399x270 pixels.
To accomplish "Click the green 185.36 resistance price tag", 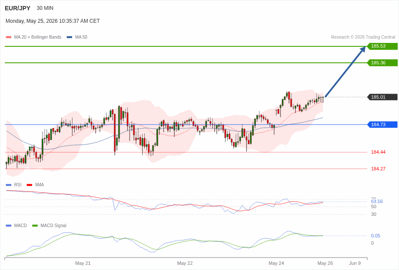I will pyautogui.click(x=382, y=63).
